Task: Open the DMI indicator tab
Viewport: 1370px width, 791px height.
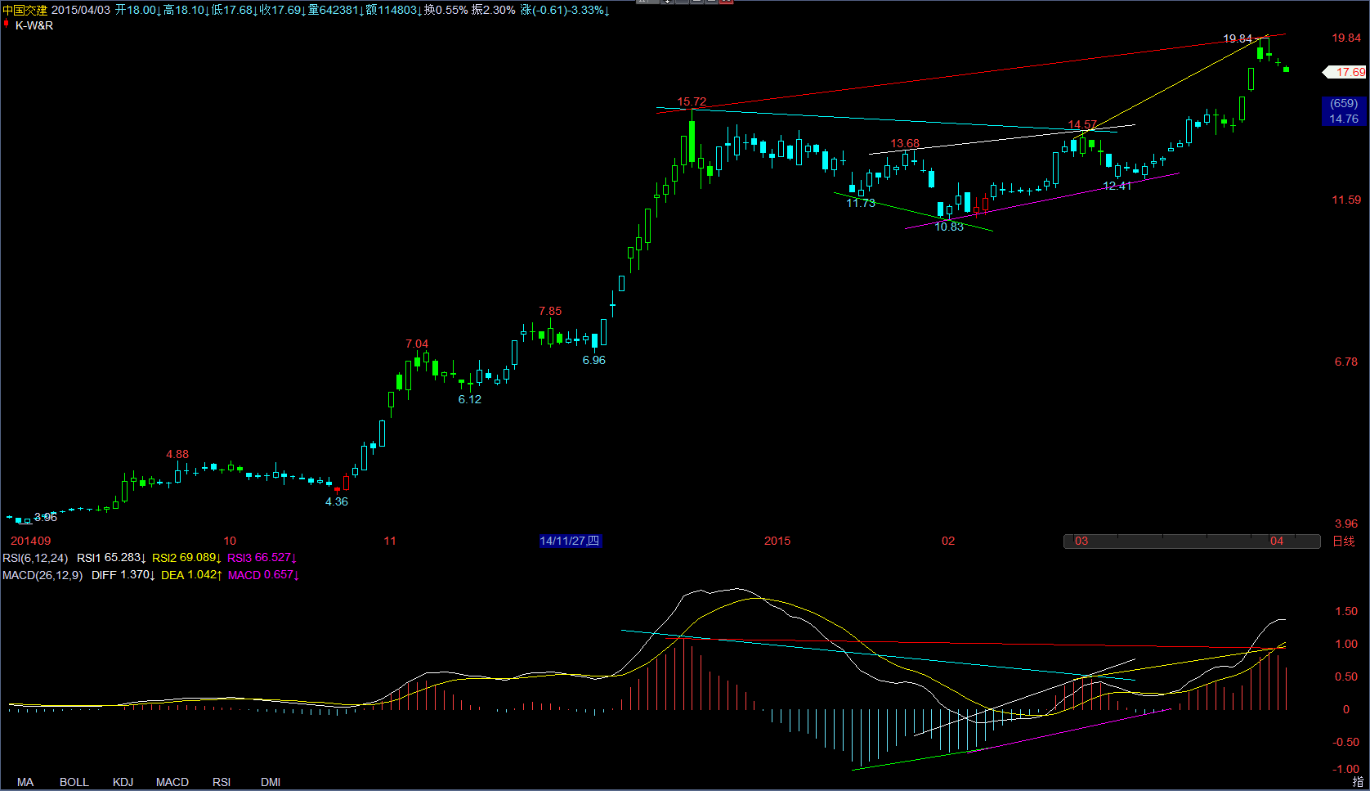Action: [271, 782]
